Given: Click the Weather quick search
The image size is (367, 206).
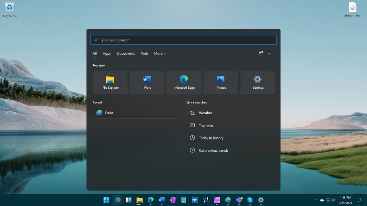Looking at the screenshot, I should click(205, 113).
